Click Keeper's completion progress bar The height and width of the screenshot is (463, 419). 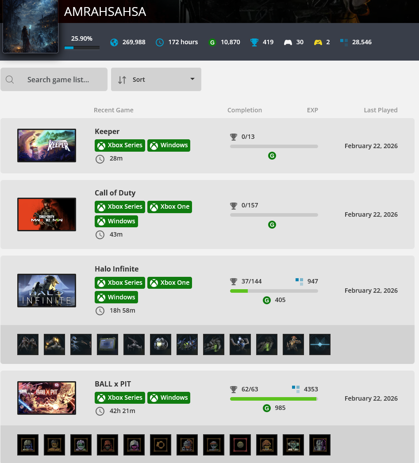coord(274,146)
